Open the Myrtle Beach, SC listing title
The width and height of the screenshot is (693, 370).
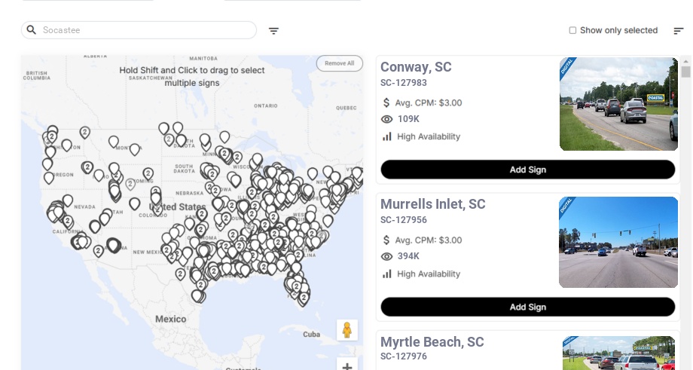tap(432, 342)
